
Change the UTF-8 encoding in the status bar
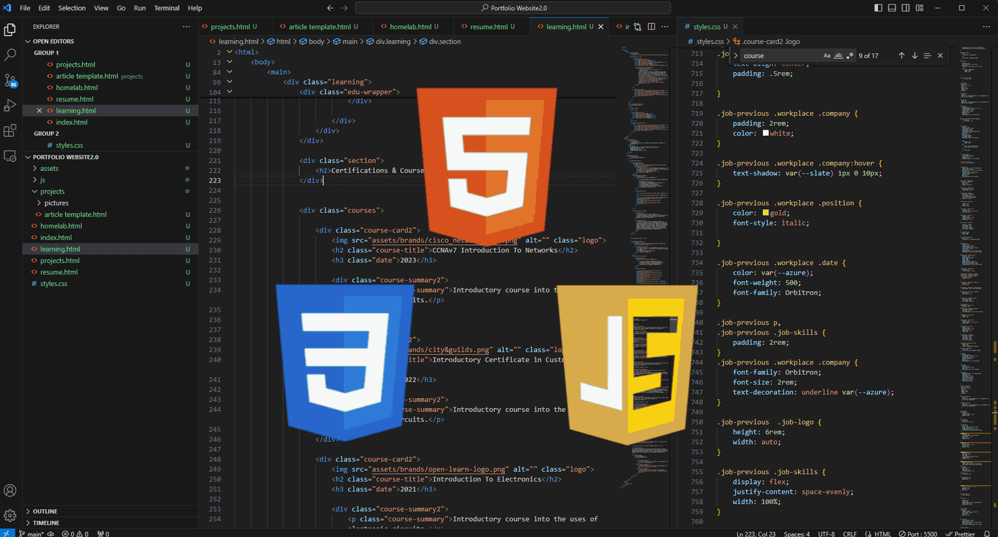coord(826,533)
